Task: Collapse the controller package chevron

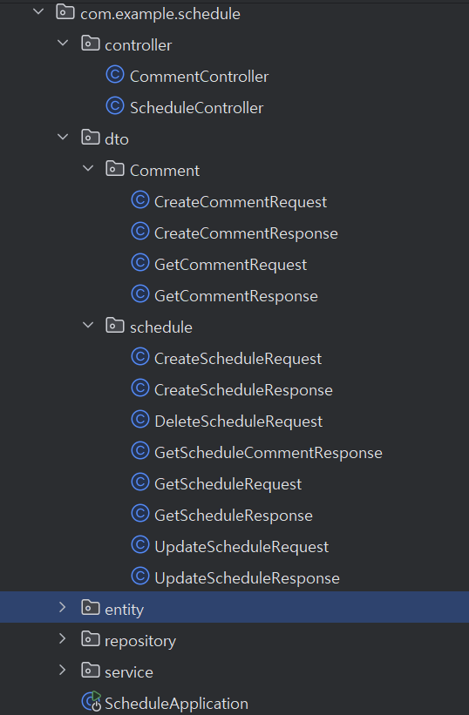Action: click(63, 44)
